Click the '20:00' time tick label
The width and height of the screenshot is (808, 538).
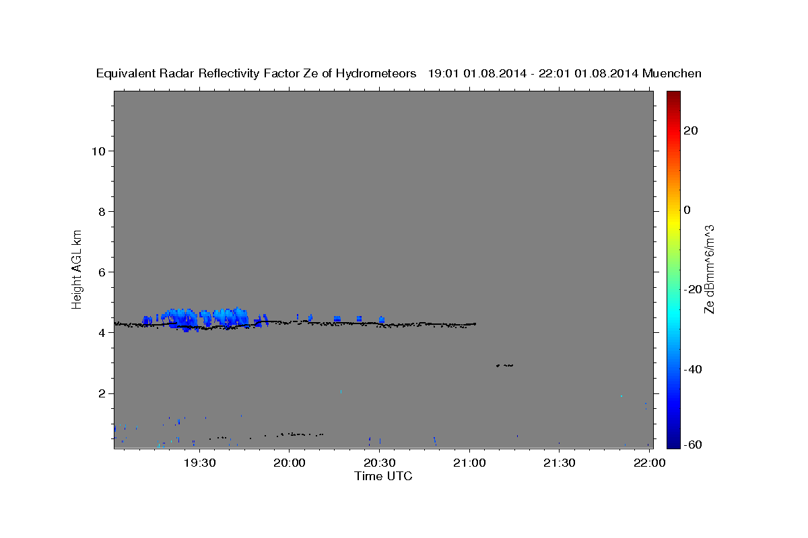[x=290, y=463]
